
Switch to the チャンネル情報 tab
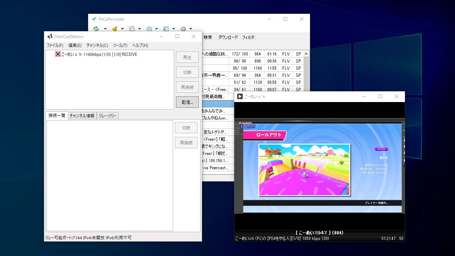(x=82, y=116)
